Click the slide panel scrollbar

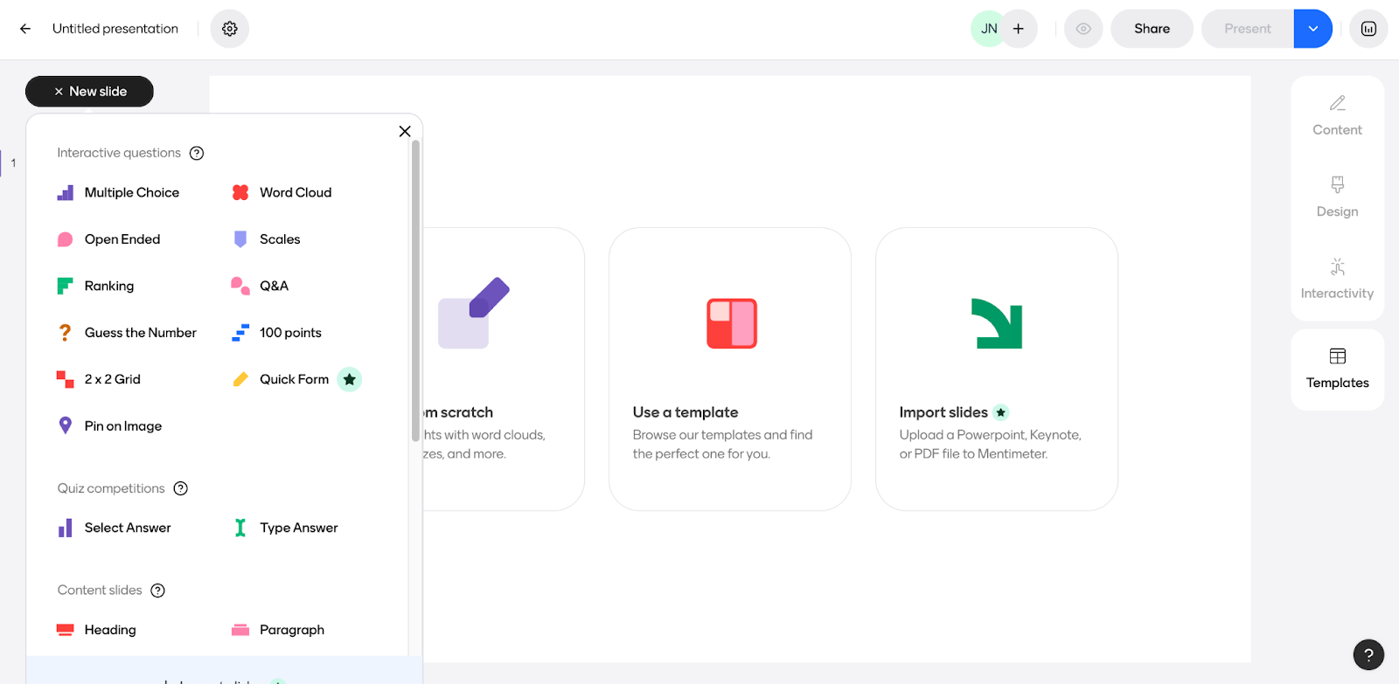click(x=415, y=291)
